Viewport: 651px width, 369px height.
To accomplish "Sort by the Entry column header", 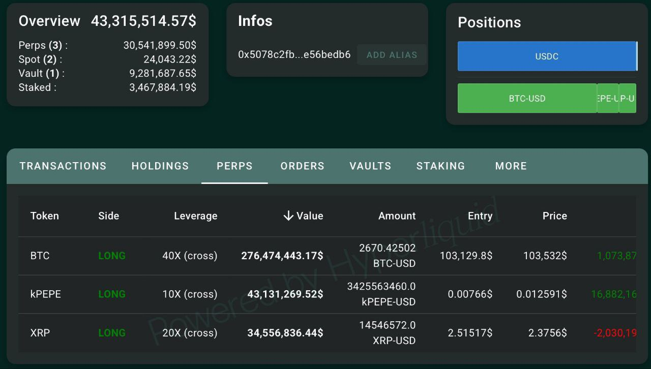I will click(480, 216).
